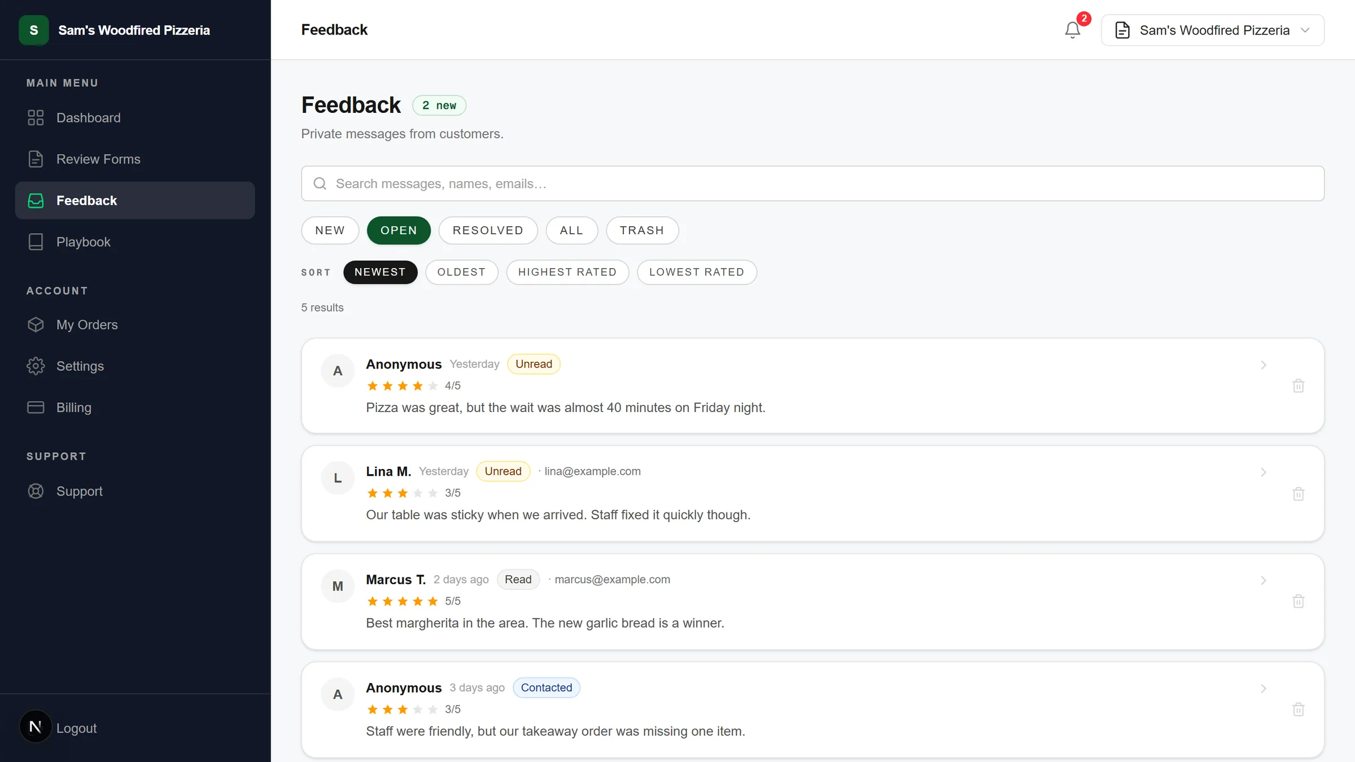The image size is (1355, 762).
Task: Click the Dashboard grid icon
Action: [36, 117]
